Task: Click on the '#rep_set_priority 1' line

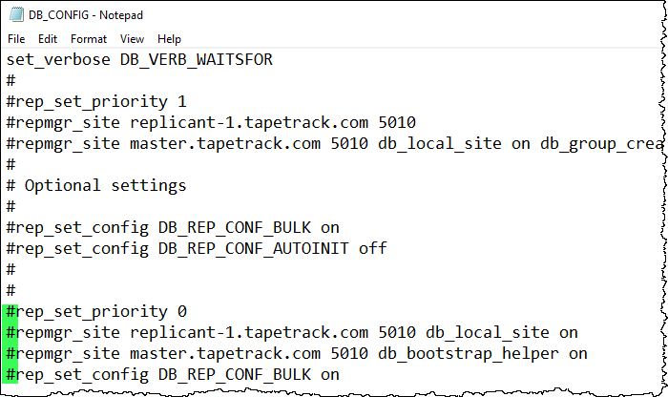Action: [x=96, y=102]
